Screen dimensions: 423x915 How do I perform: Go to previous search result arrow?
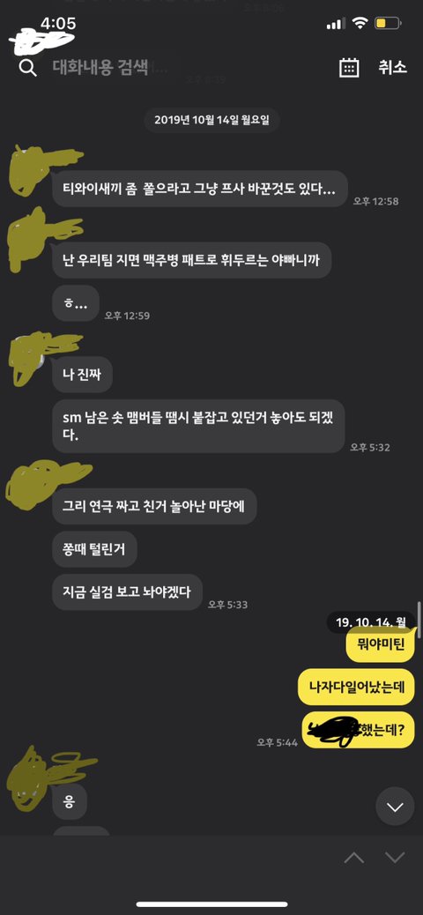tap(354, 857)
